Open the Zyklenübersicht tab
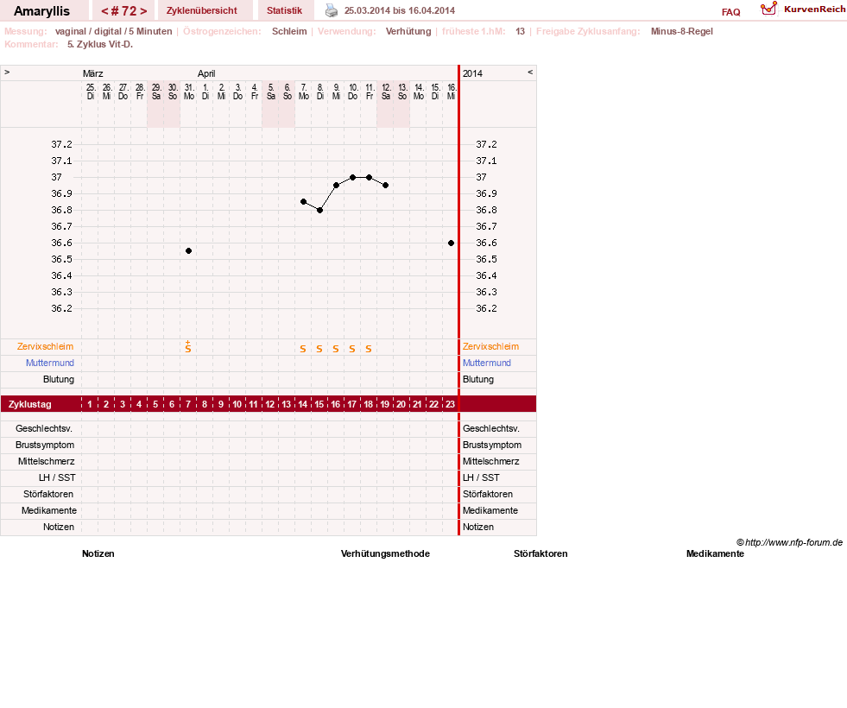 pyautogui.click(x=201, y=10)
